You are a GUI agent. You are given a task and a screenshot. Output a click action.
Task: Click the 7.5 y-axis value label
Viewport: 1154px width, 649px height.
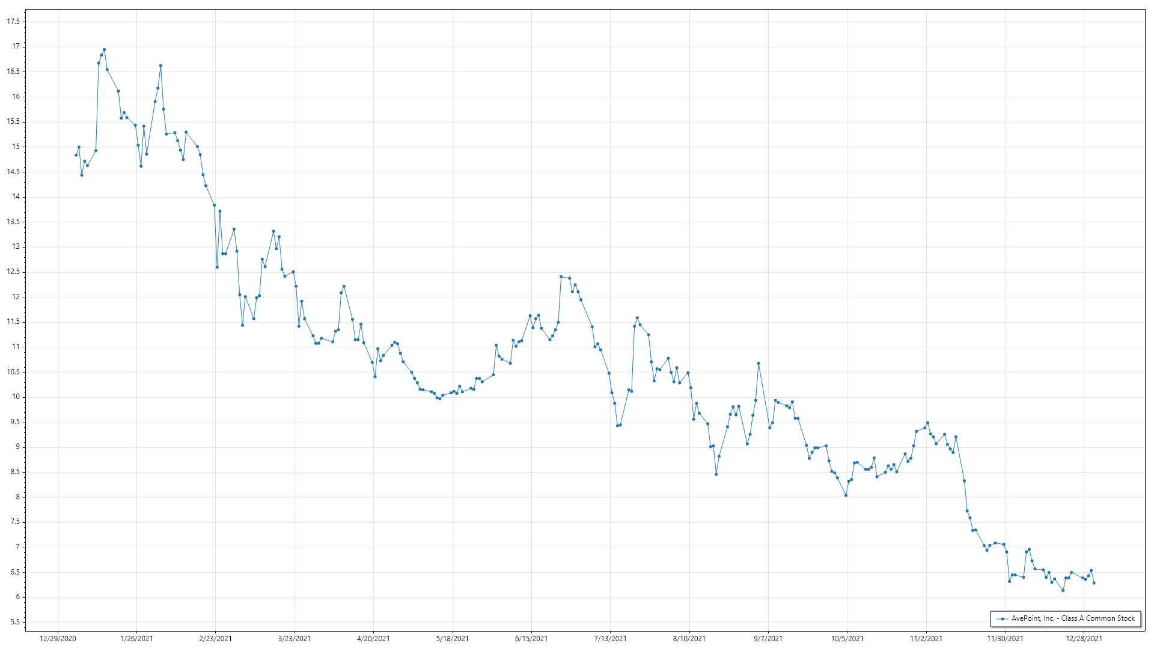point(14,522)
